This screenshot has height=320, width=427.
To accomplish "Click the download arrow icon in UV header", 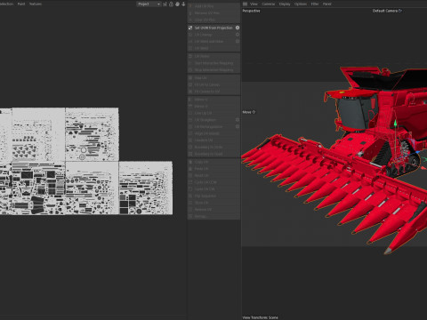I will [183, 4].
